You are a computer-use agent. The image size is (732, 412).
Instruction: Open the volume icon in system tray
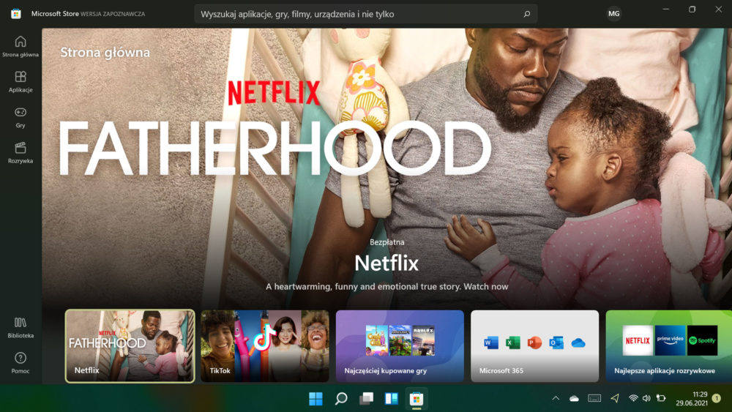click(x=646, y=398)
